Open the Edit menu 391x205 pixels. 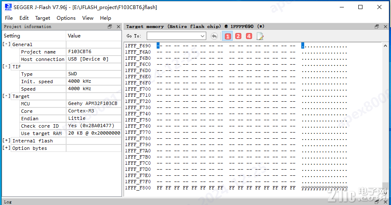[24, 18]
